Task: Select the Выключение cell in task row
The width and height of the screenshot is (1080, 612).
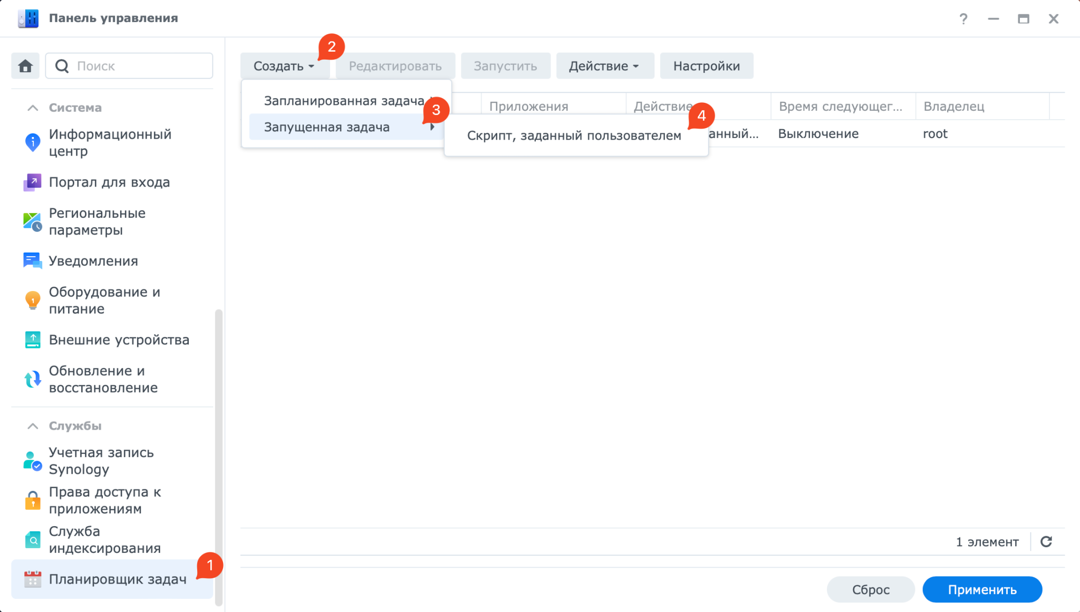Action: click(x=818, y=134)
